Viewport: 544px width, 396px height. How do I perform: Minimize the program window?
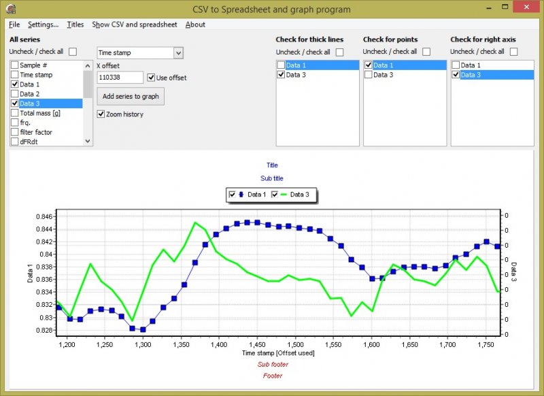pos(489,7)
